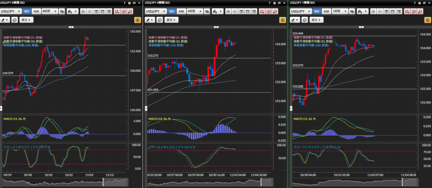Click help question mark on 8時間 chart
The image size is (432, 188).
pyautogui.click(x=125, y=3)
